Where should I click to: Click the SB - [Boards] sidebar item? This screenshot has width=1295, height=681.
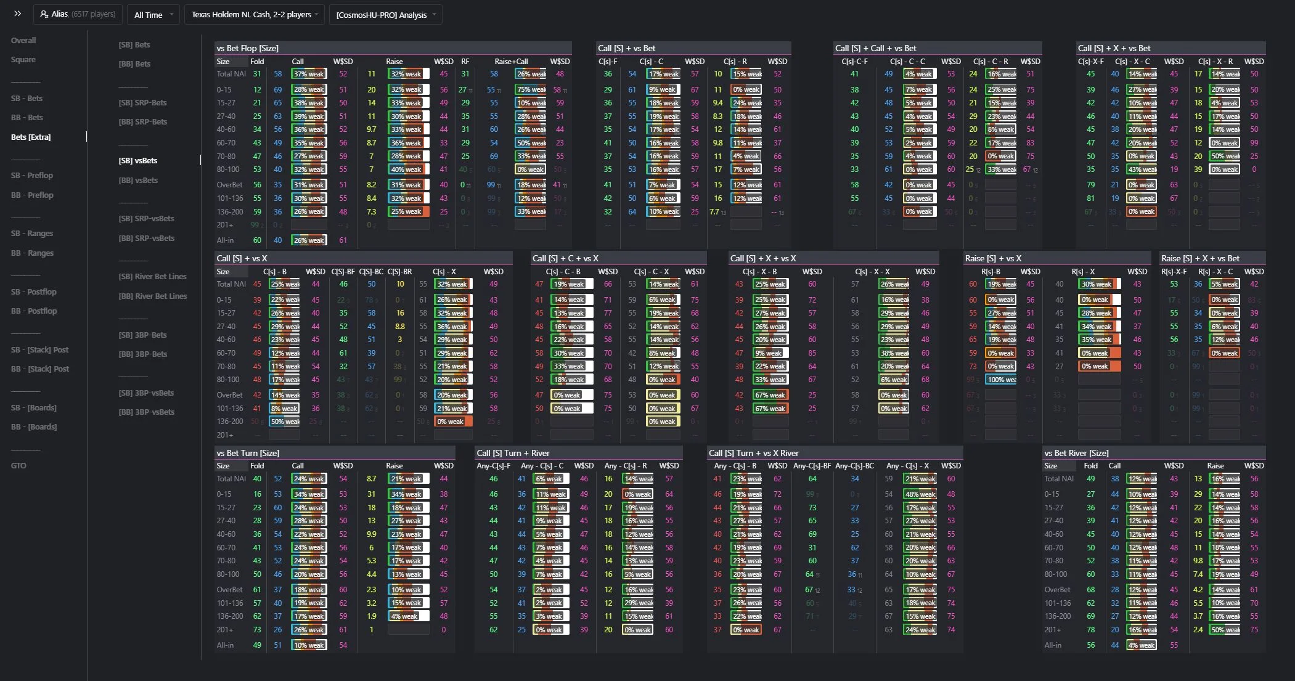[34, 408]
